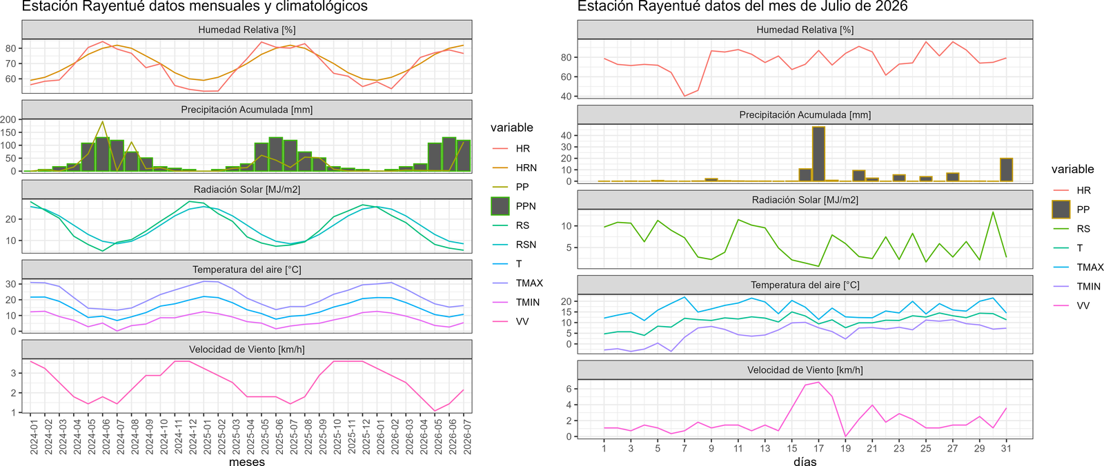1104x466 pixels.
Task: Click the PPN gray box legend key
Action: click(x=500, y=206)
